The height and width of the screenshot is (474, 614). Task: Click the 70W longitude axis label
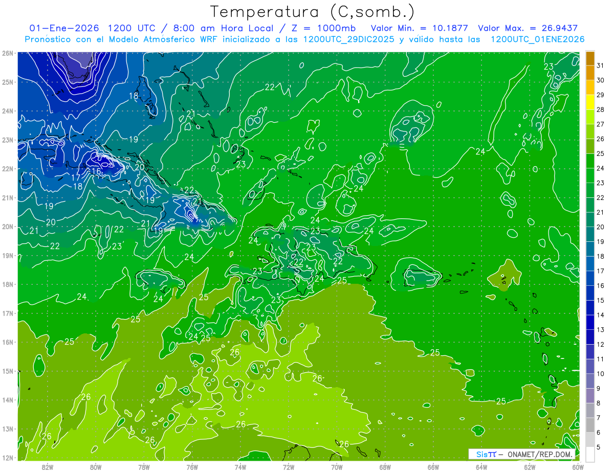pyautogui.click(x=337, y=467)
